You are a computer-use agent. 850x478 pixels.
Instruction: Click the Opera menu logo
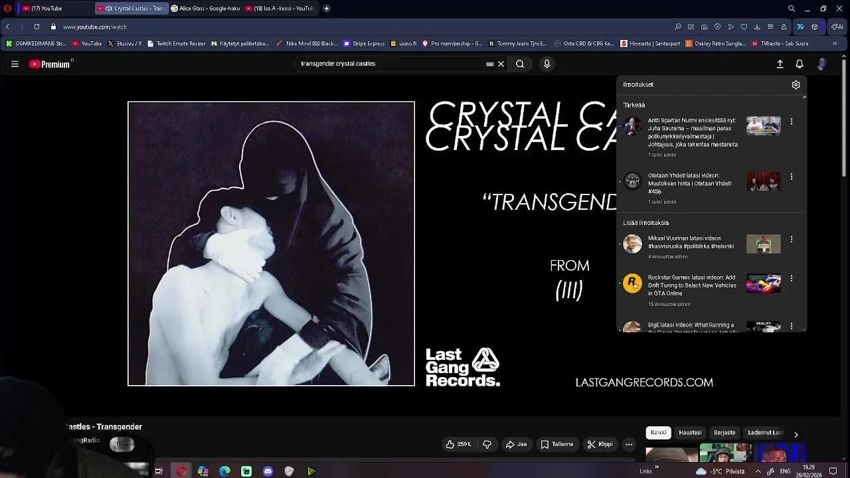point(7,9)
